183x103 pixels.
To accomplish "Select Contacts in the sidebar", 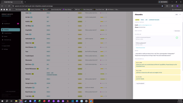I will pyautogui.click(x=10, y=30).
